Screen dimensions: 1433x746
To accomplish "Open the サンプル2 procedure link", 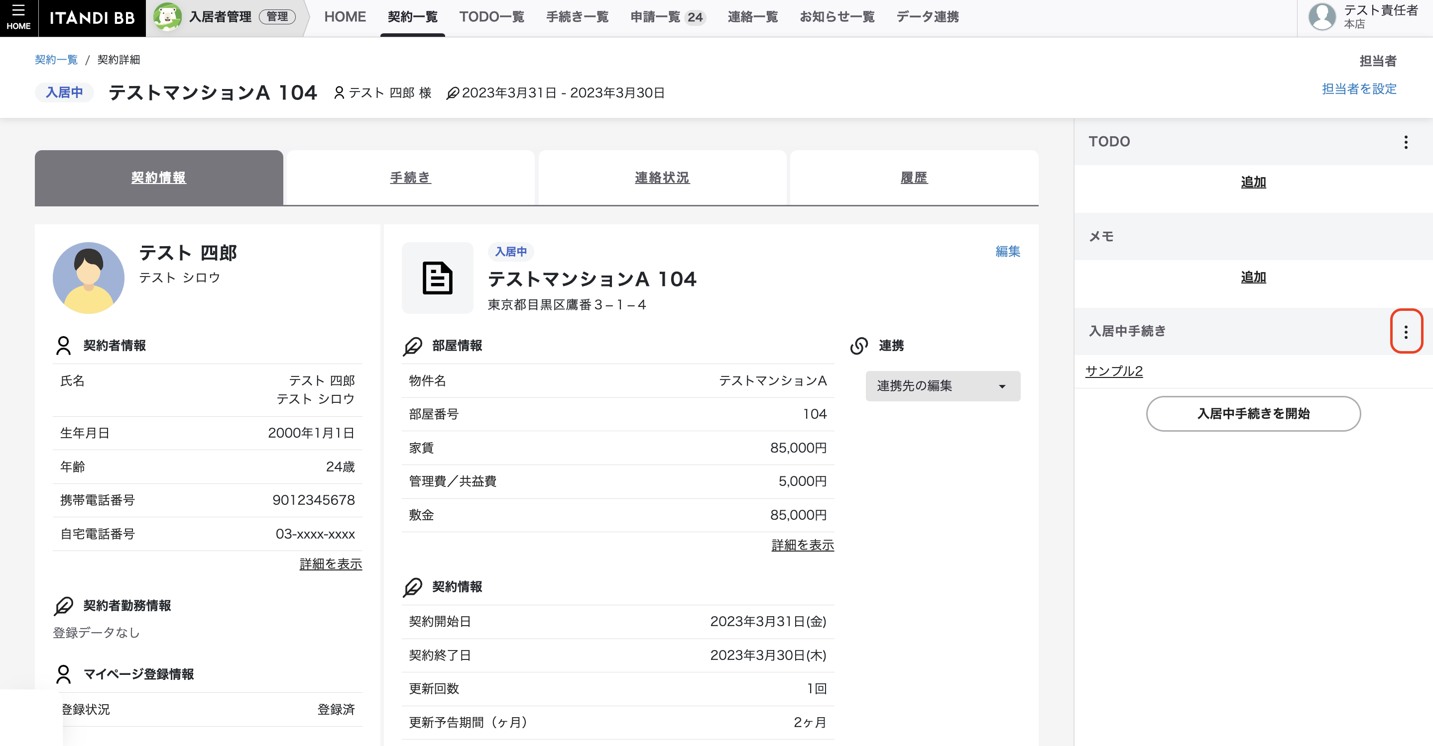I will point(1114,371).
